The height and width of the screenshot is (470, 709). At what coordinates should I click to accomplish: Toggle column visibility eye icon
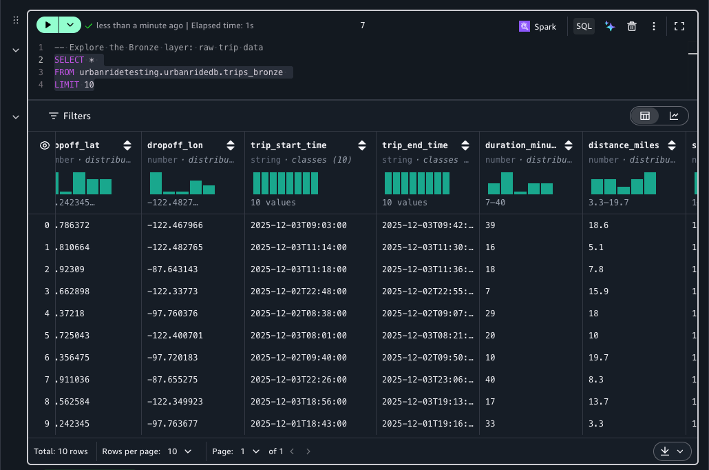[45, 145]
